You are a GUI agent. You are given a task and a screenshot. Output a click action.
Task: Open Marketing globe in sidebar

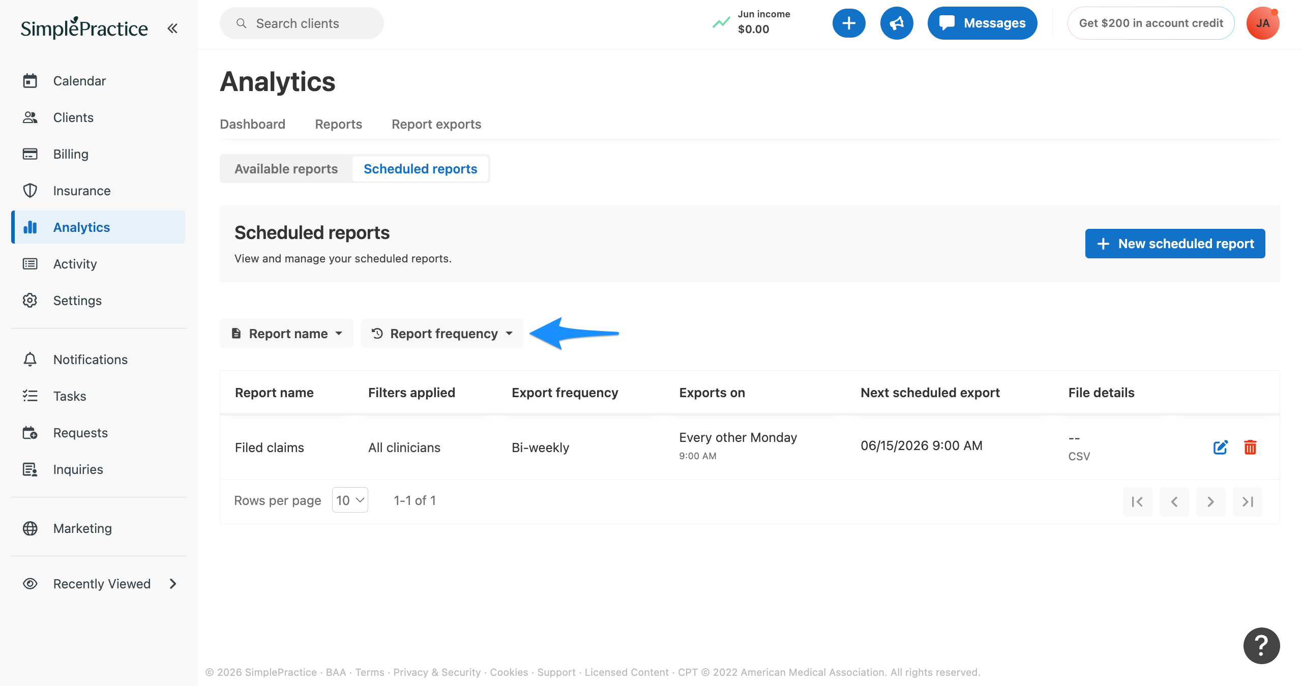(98, 528)
